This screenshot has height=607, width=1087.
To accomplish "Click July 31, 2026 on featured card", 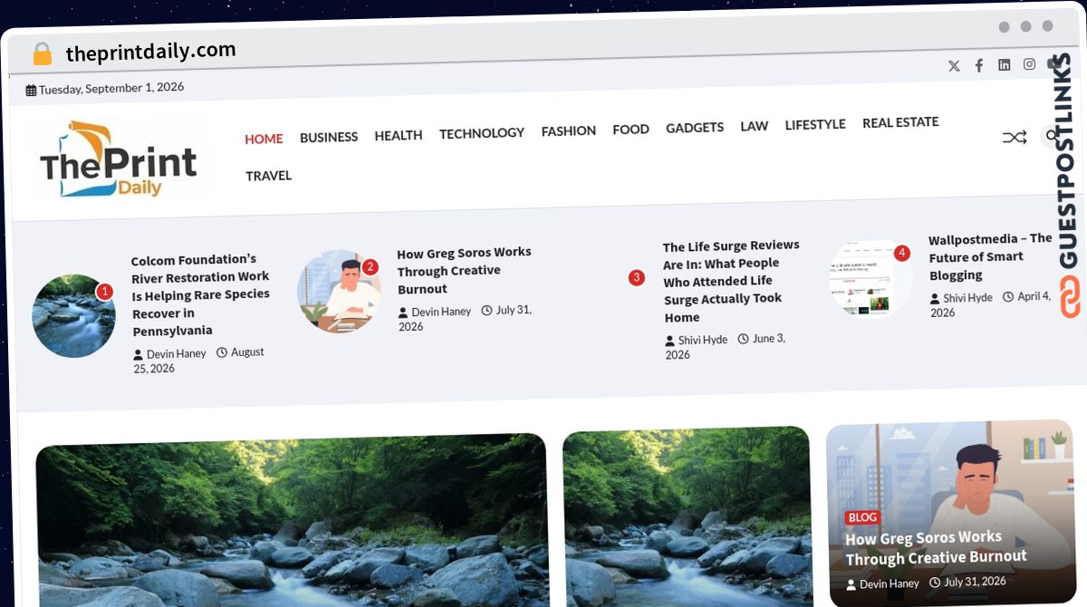I will coord(967,582).
